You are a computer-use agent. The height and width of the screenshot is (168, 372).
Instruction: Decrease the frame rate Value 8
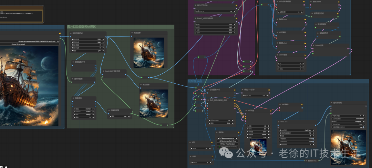[192, 162]
